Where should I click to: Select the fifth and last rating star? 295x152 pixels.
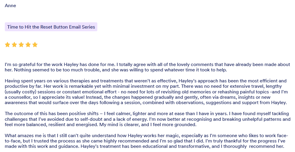pos(35,45)
